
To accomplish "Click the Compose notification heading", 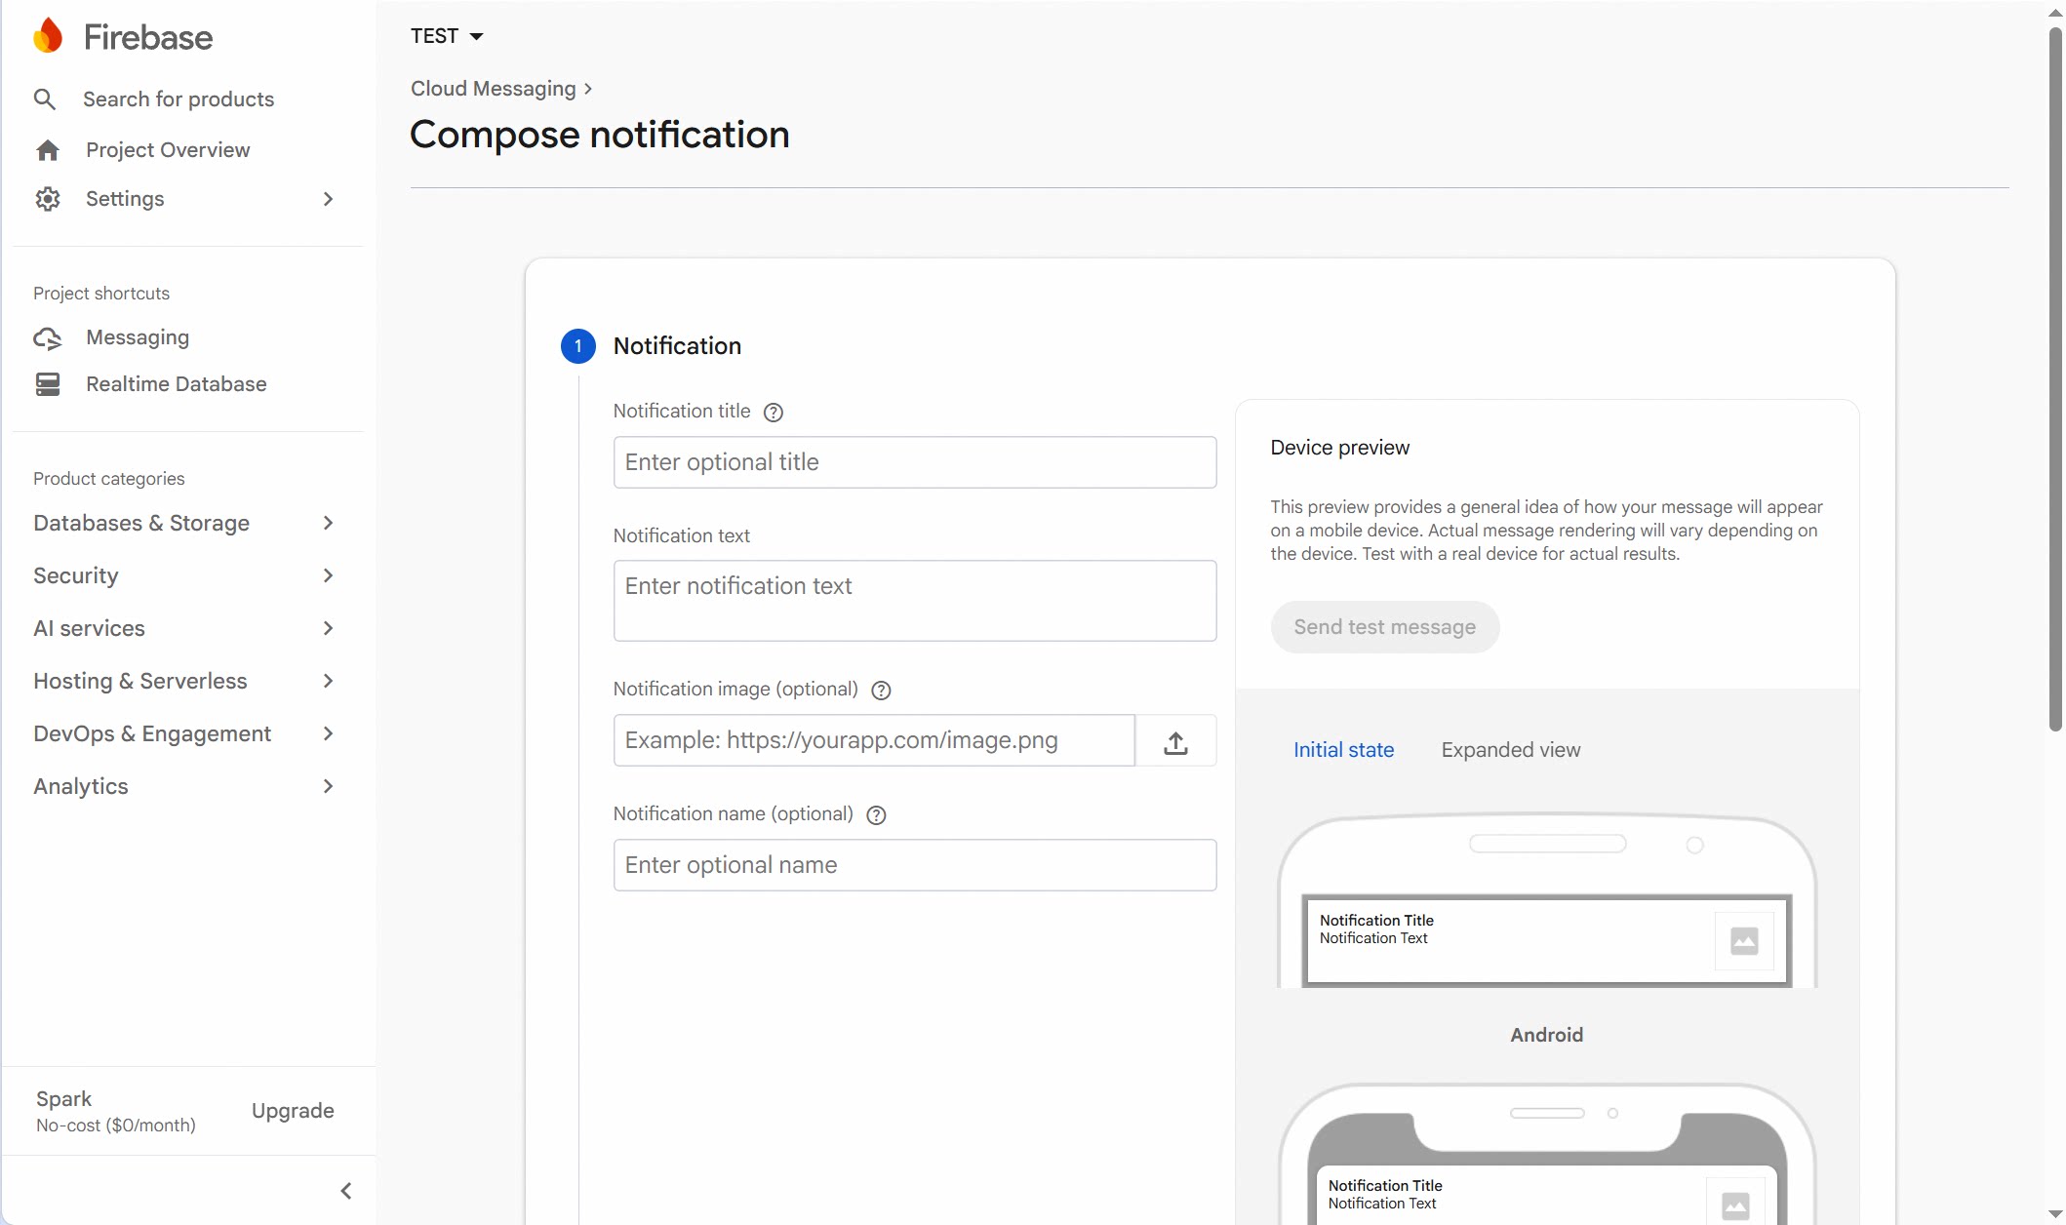I will (x=599, y=135).
